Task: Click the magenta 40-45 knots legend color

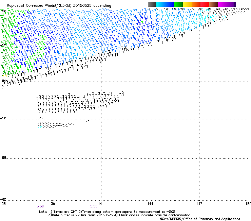Action: pyautogui.click(x=223, y=4)
